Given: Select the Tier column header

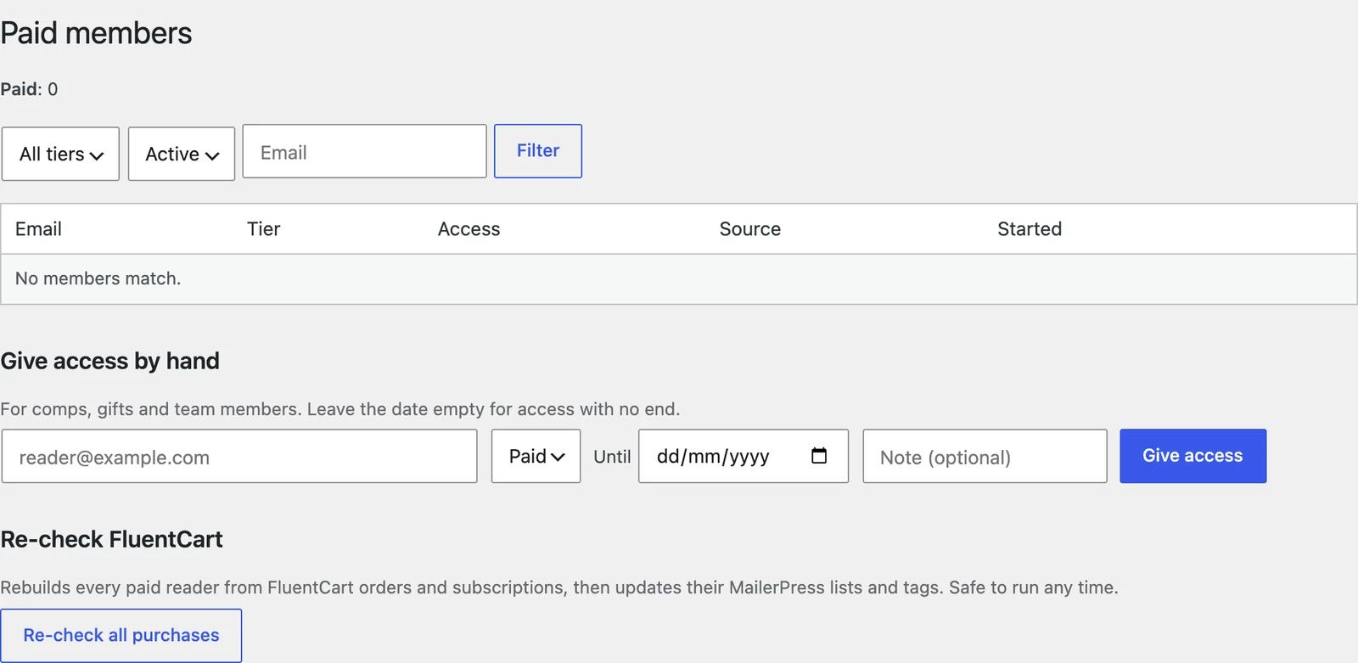Looking at the screenshot, I should coord(263,229).
